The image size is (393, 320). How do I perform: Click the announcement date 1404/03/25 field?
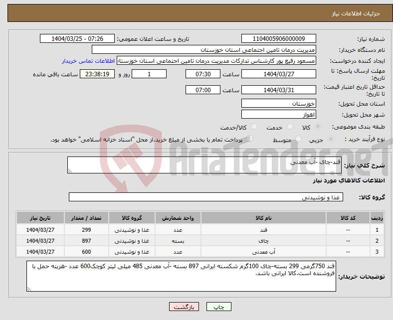click(77, 39)
